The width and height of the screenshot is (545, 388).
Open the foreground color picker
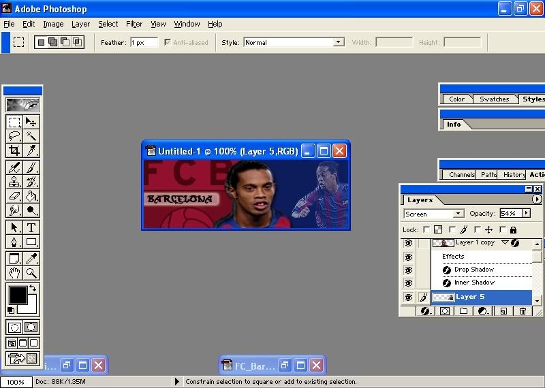click(x=18, y=295)
